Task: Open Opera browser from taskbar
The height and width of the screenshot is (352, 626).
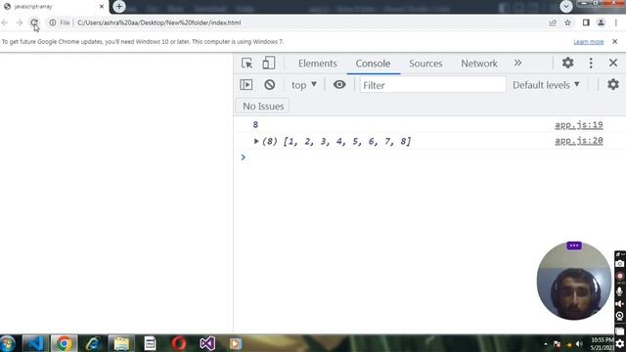Action: pyautogui.click(x=179, y=343)
